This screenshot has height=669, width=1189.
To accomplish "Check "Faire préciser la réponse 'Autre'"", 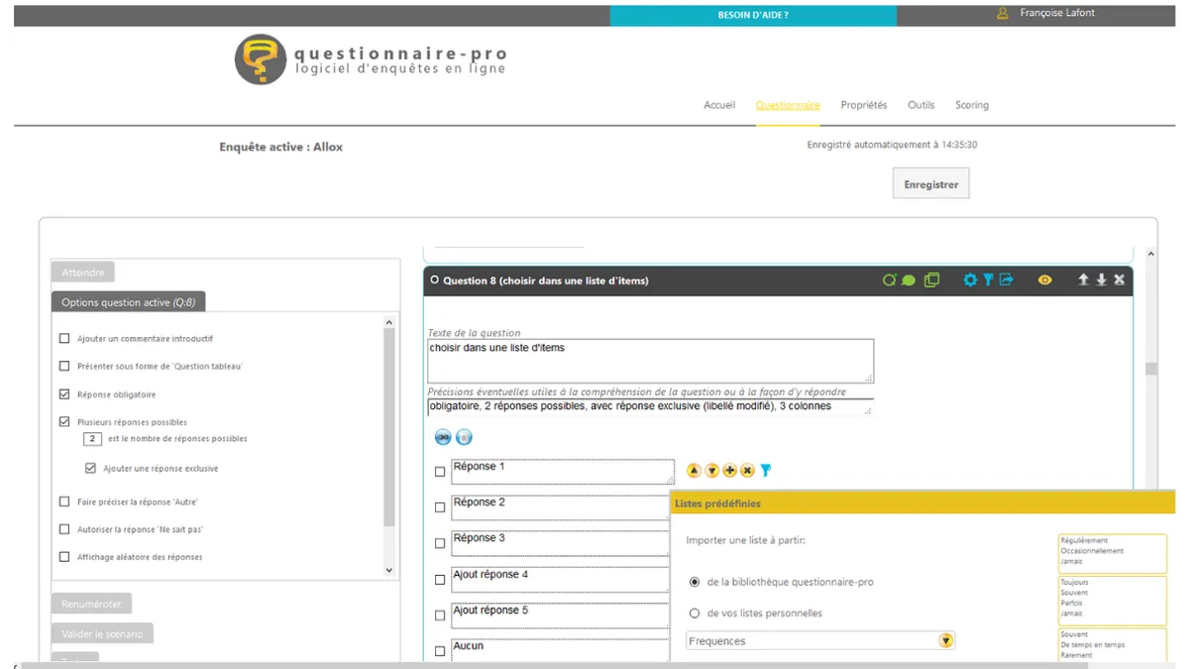I will [x=65, y=502].
